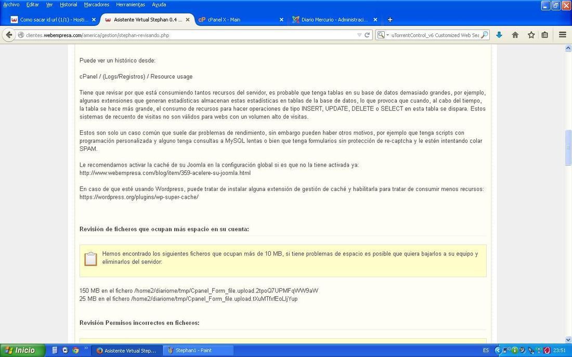Select the Asistente Virtual Stephan tab
Image resolution: width=572 pixels, height=357 pixels.
148,20
